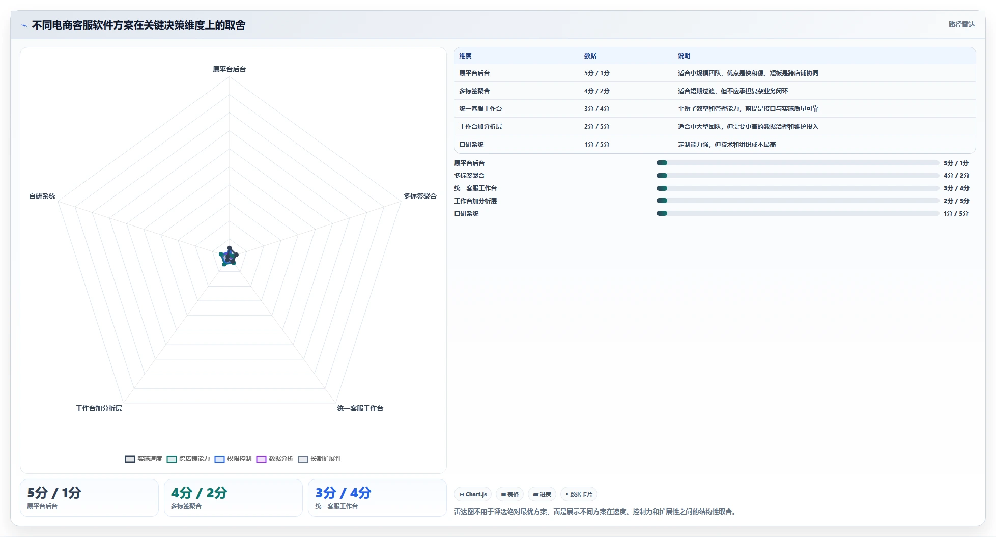Click the 自研系统 label in the progress list
Screen dimensions: 996x537
466,214
